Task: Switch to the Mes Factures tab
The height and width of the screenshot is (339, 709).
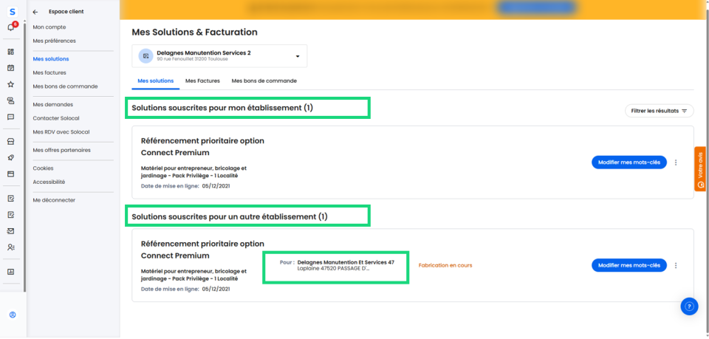Action: [202, 81]
